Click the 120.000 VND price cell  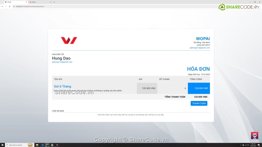(x=147, y=88)
